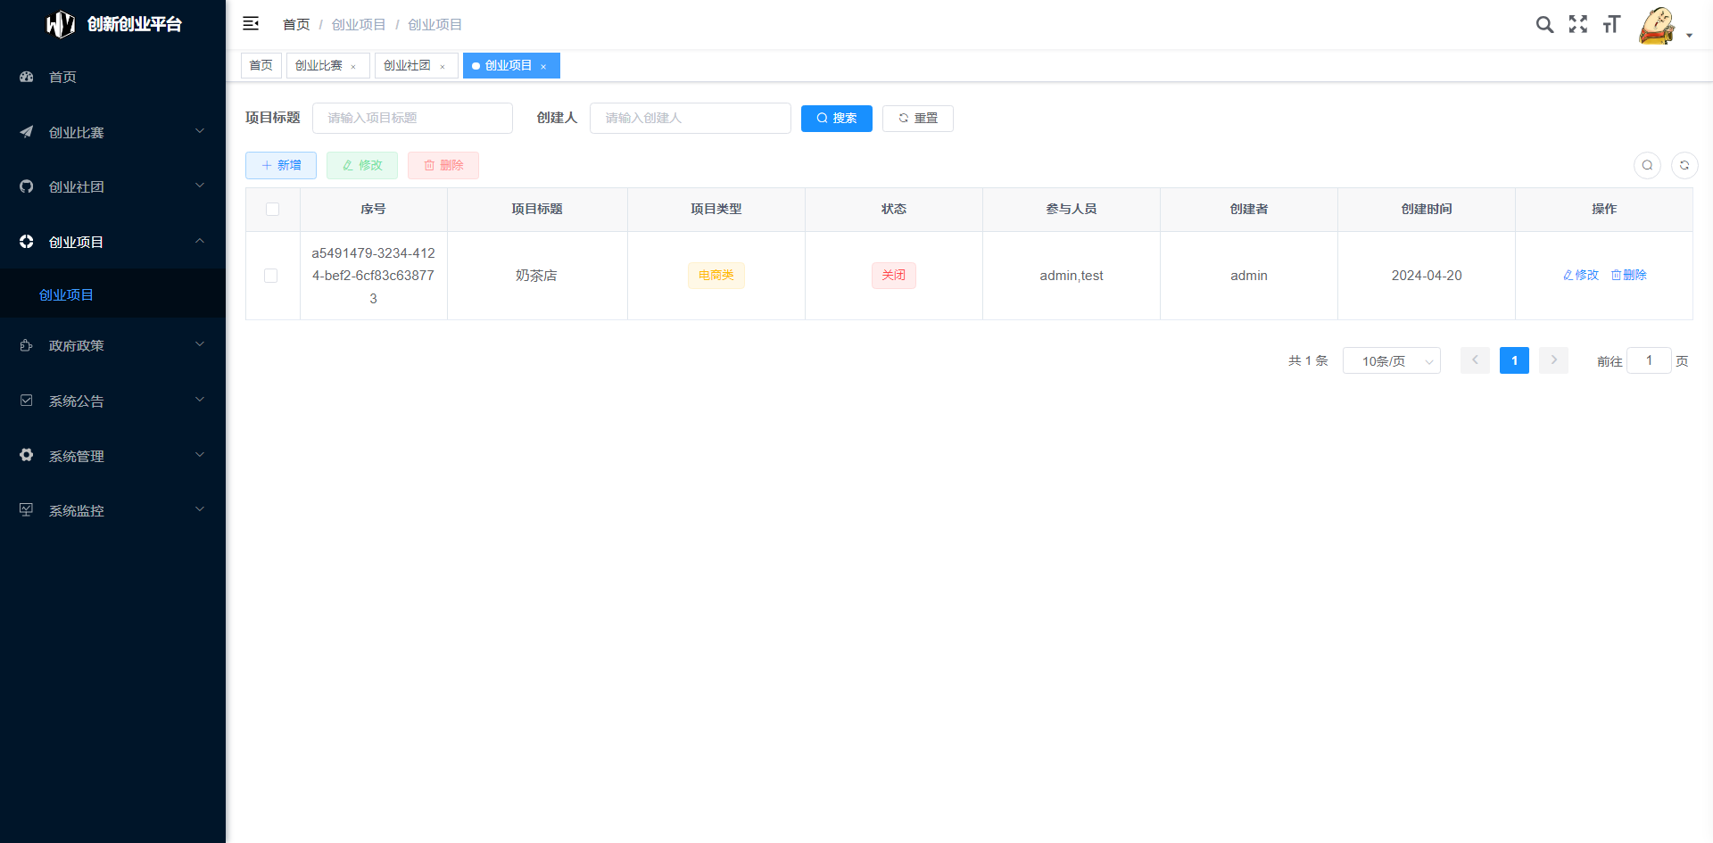1713x843 pixels.
Task: Click the platform logo icon
Action: pyautogui.click(x=60, y=24)
